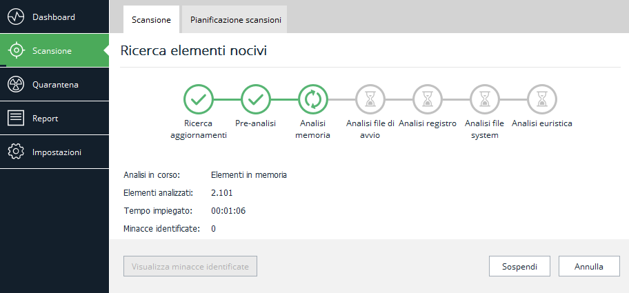This screenshot has width=629, height=293.
Task: Click the Scansione crosshair icon
Action: coord(16,50)
